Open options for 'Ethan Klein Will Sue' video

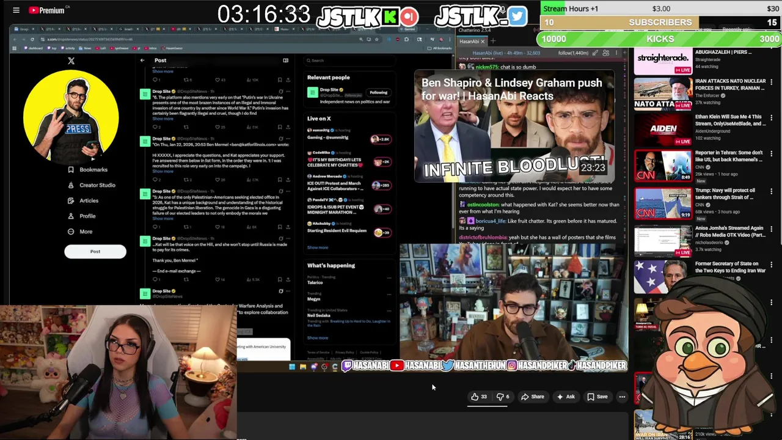(771, 119)
